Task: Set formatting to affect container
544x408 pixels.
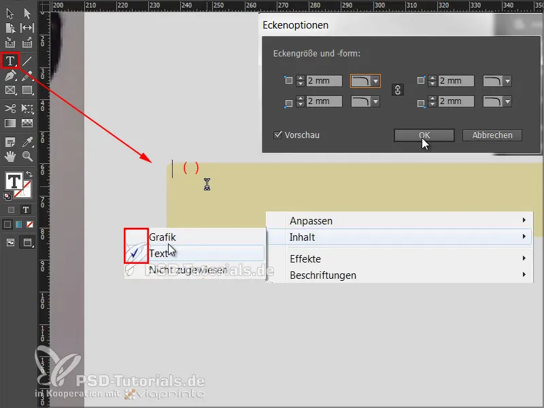Action: (11, 209)
